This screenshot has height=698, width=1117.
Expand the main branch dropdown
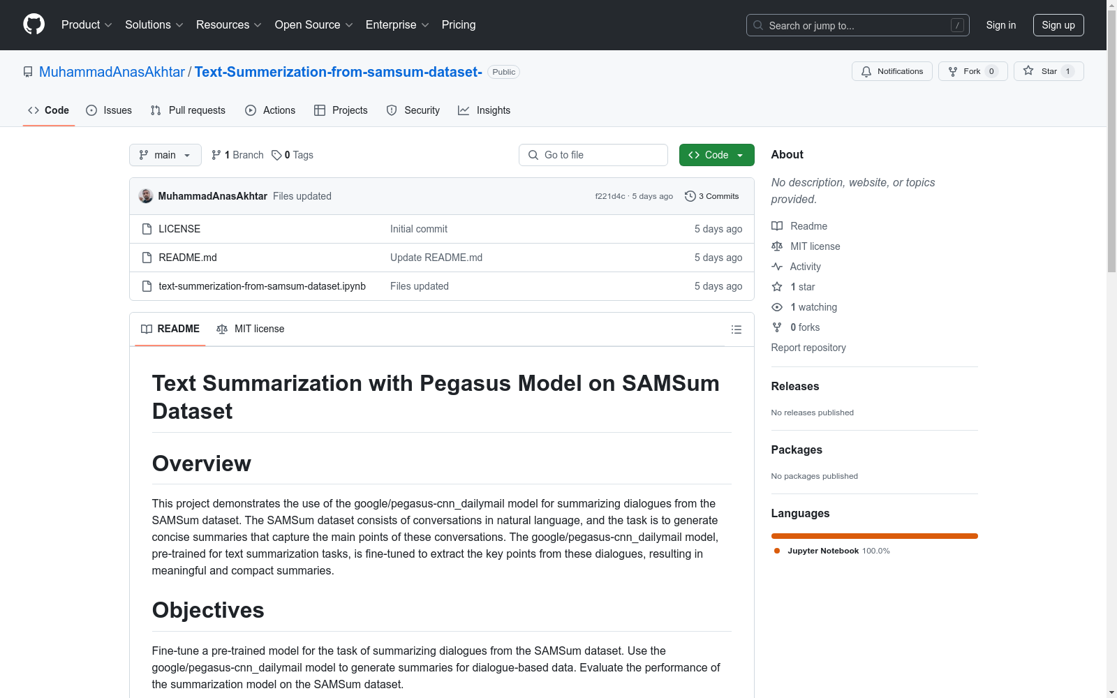165,155
